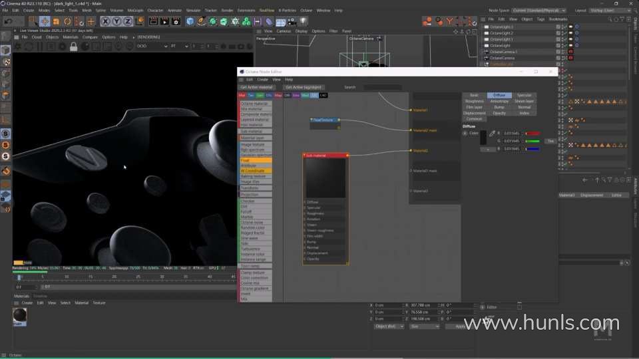Switch to the Specular tab in Node Editor
This screenshot has width=639, height=359.
pos(525,95)
